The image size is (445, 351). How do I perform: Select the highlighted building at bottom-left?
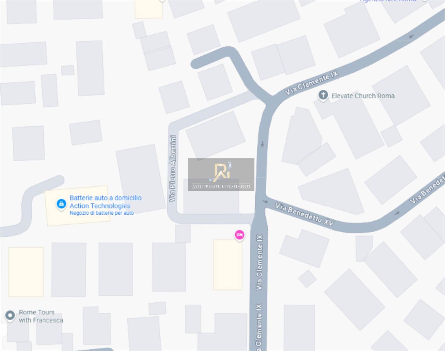(26, 272)
